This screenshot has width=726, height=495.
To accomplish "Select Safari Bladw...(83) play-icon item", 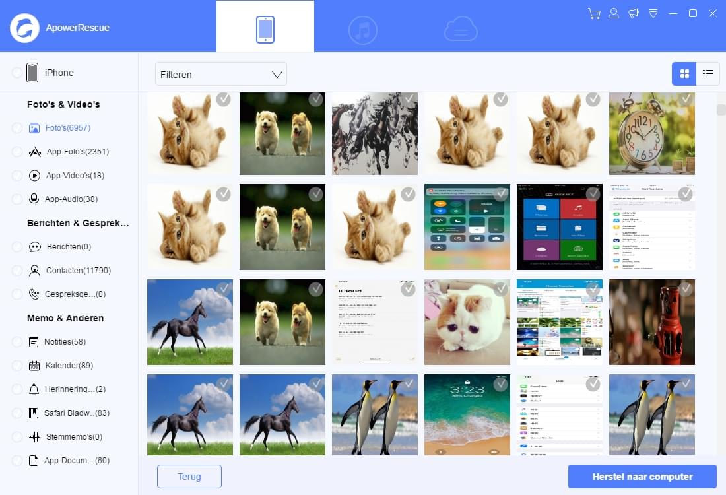I will click(x=77, y=413).
